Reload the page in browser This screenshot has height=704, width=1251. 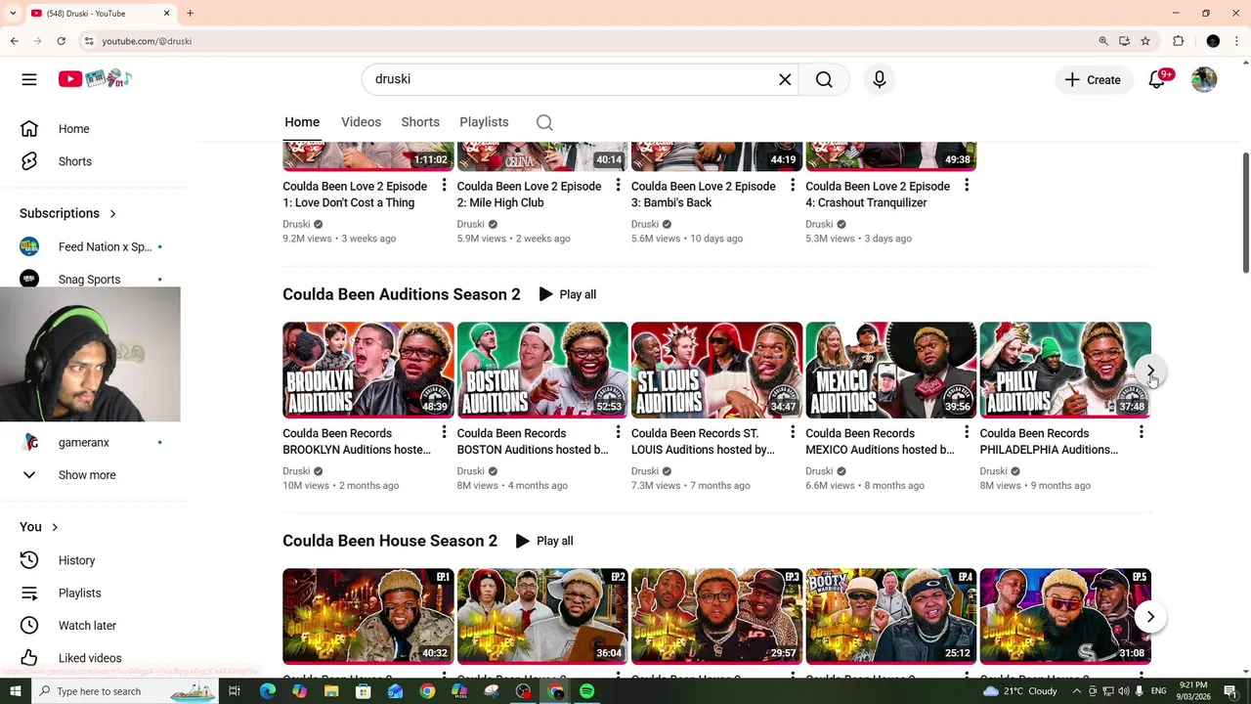(x=61, y=41)
